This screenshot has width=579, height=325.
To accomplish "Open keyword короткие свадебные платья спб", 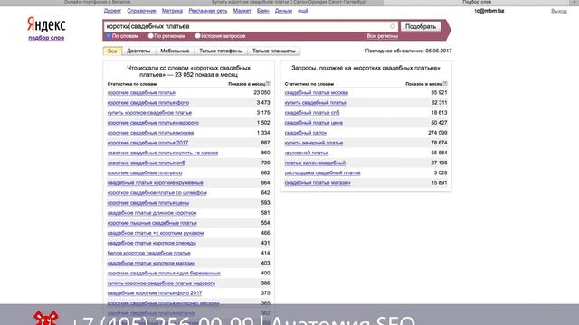I will tap(147, 162).
